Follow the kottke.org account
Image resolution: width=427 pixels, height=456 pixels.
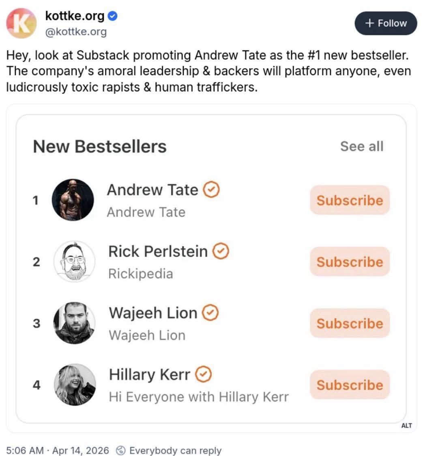pyautogui.click(x=386, y=23)
